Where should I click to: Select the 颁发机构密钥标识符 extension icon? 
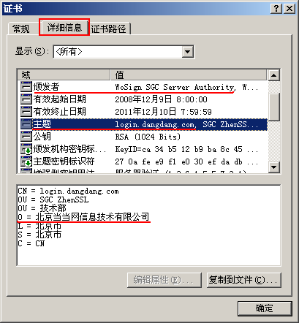point(26,149)
